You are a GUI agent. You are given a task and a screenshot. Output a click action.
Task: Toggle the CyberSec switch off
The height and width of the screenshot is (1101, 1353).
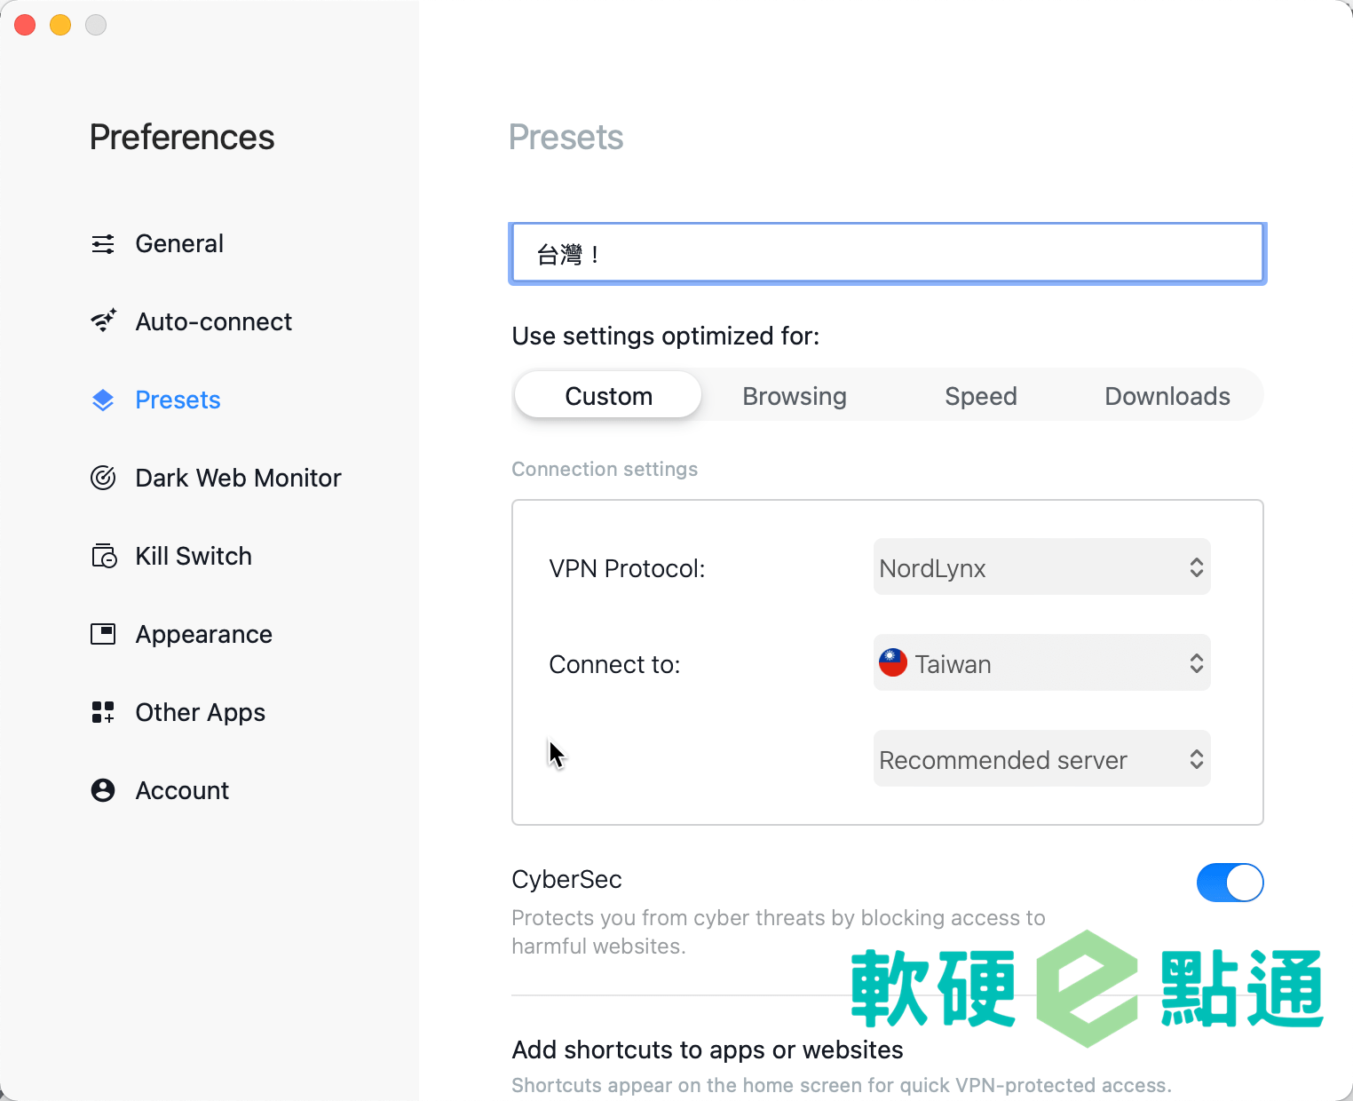(1230, 883)
